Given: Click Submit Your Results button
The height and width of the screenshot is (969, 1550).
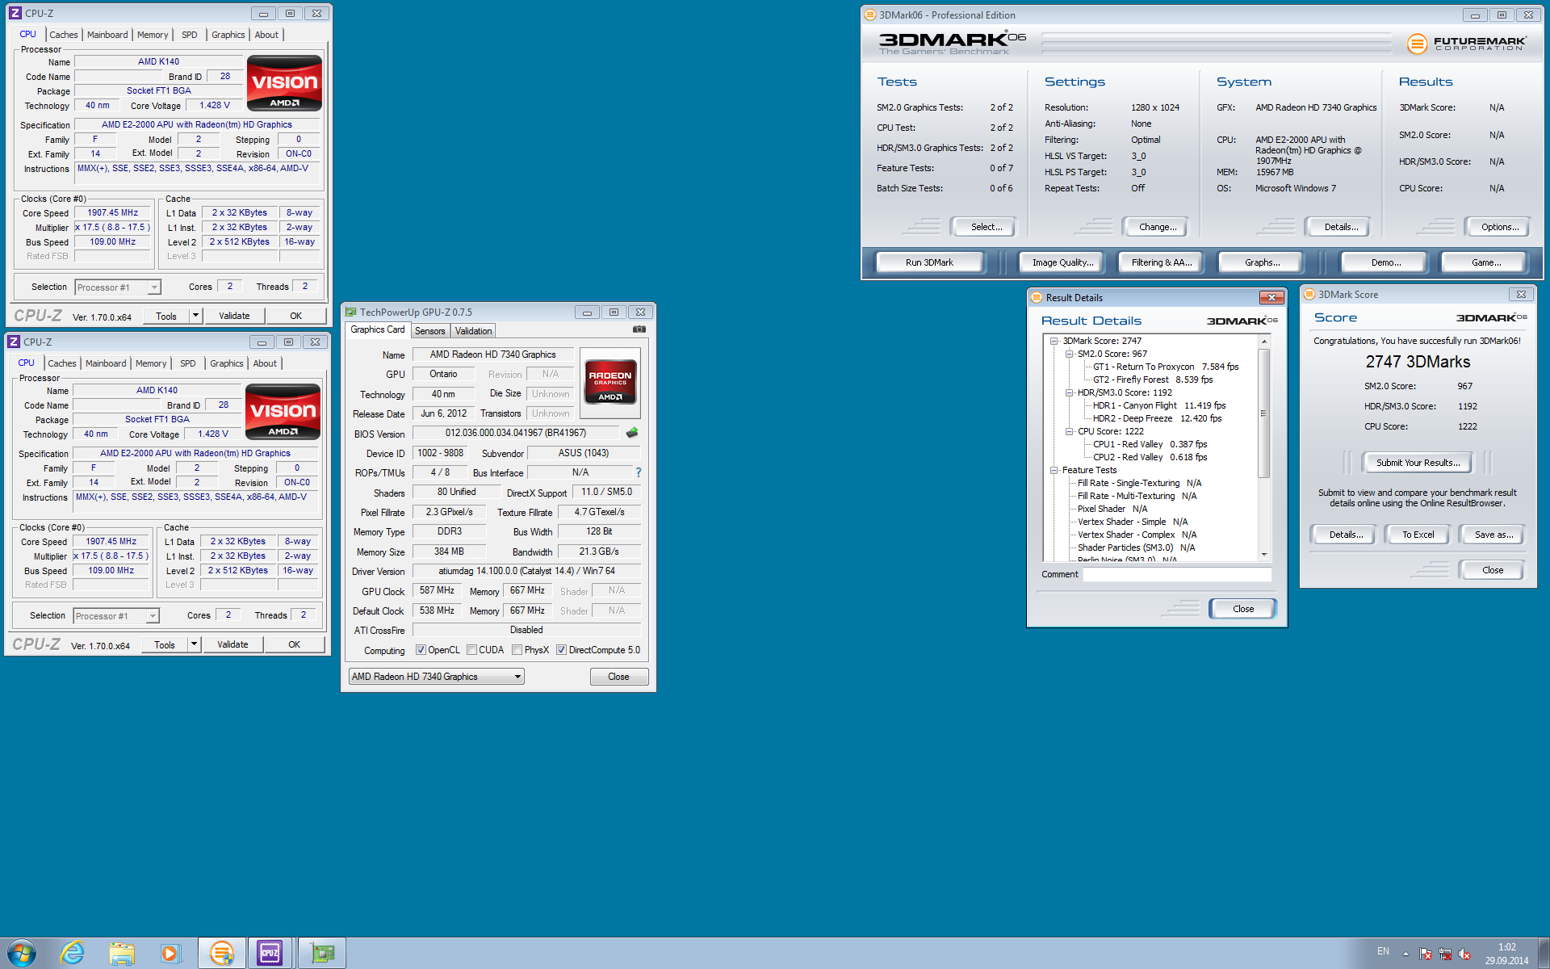Looking at the screenshot, I should tap(1418, 463).
